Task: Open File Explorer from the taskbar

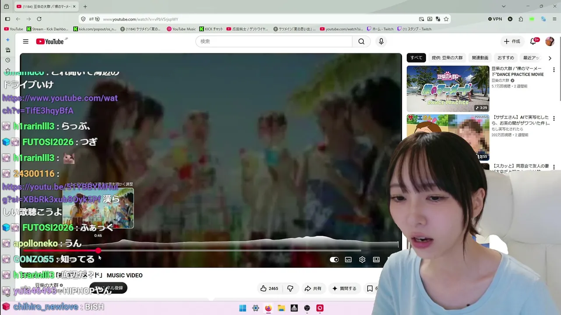Action: pos(281,308)
